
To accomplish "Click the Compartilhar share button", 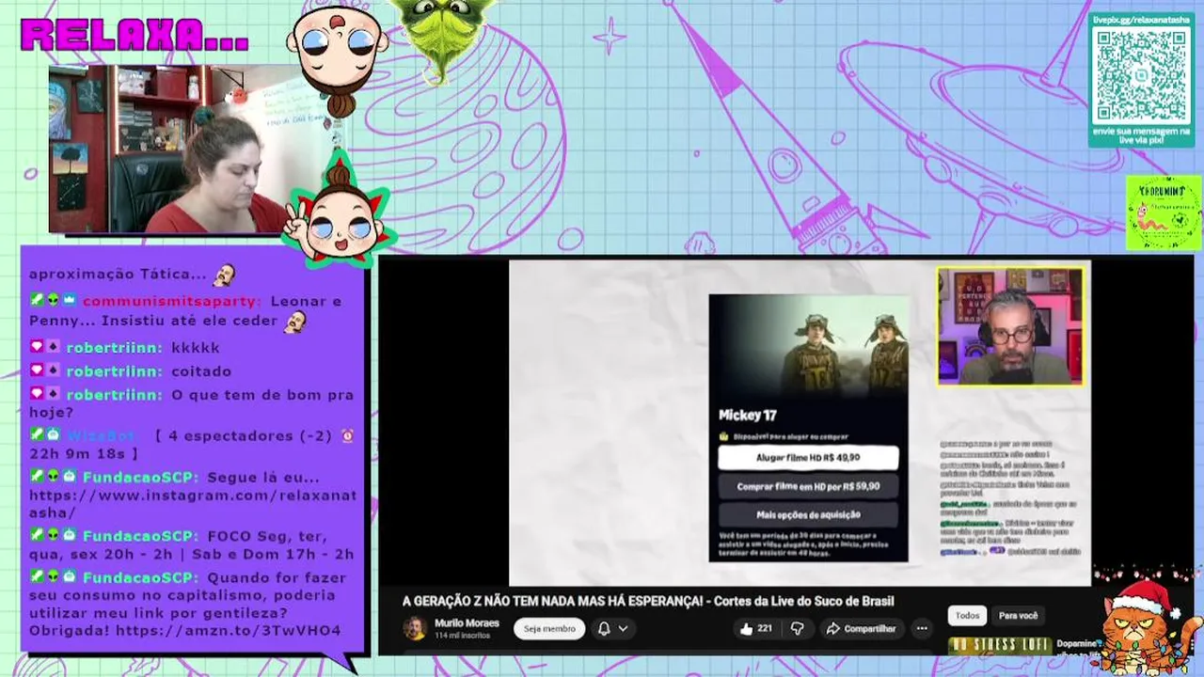I will (x=861, y=628).
